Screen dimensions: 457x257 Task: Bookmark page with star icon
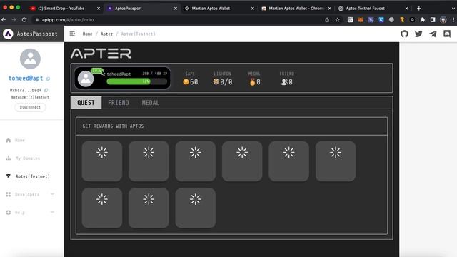(x=338, y=20)
